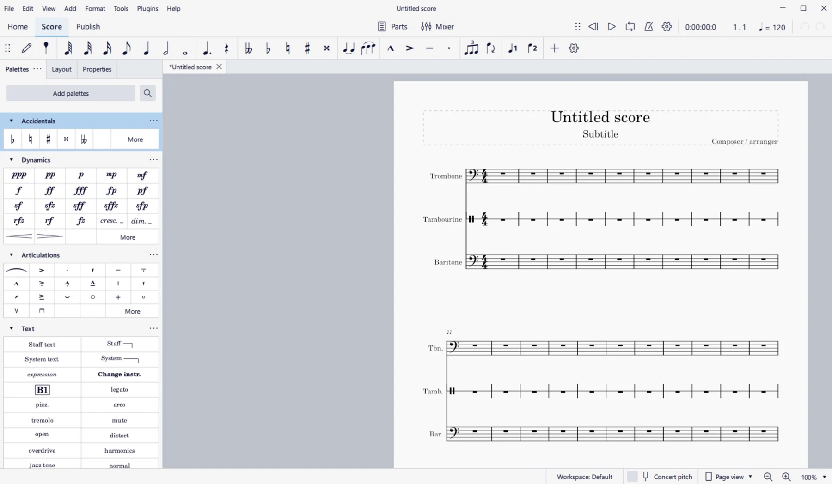
Task: Switch to the Properties tab
Action: [x=97, y=69]
